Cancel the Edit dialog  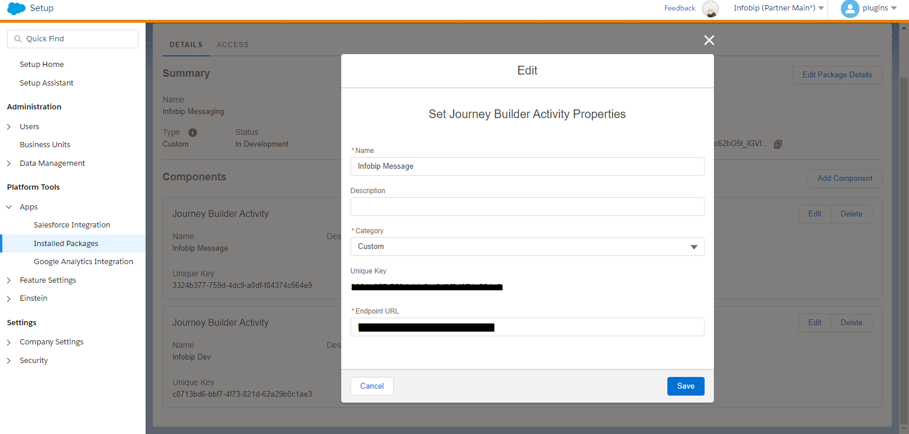coord(372,386)
